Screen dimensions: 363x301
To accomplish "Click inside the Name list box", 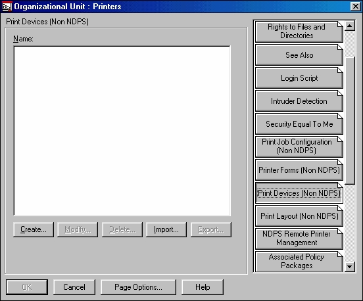I will 122,131.
